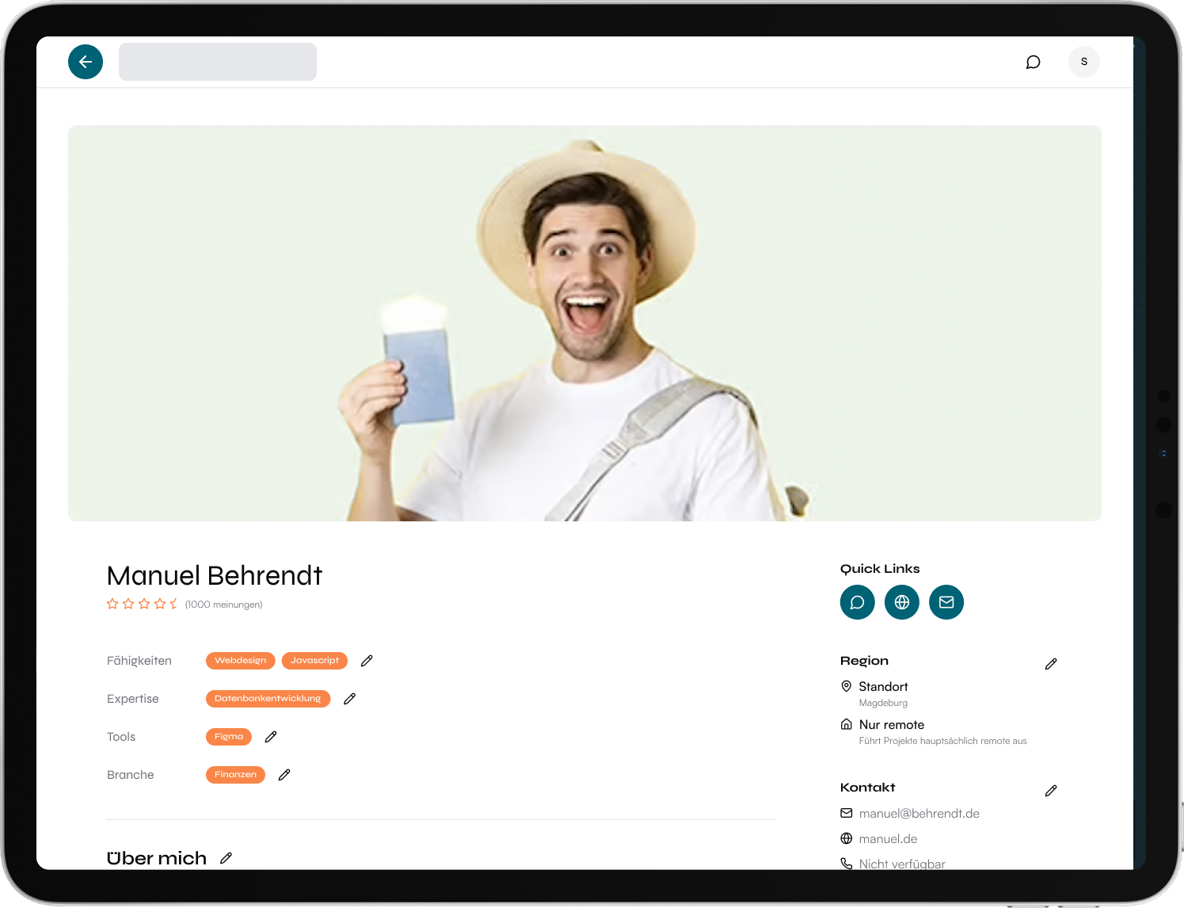
Task: Edit Fähigkeiten with pencil icon
Action: [367, 661]
